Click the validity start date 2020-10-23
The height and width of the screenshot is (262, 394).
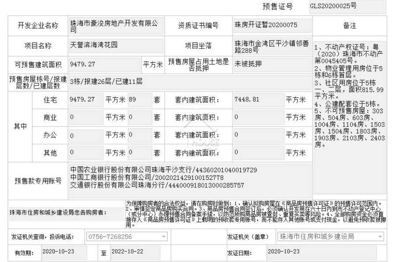pyautogui.click(x=64, y=252)
